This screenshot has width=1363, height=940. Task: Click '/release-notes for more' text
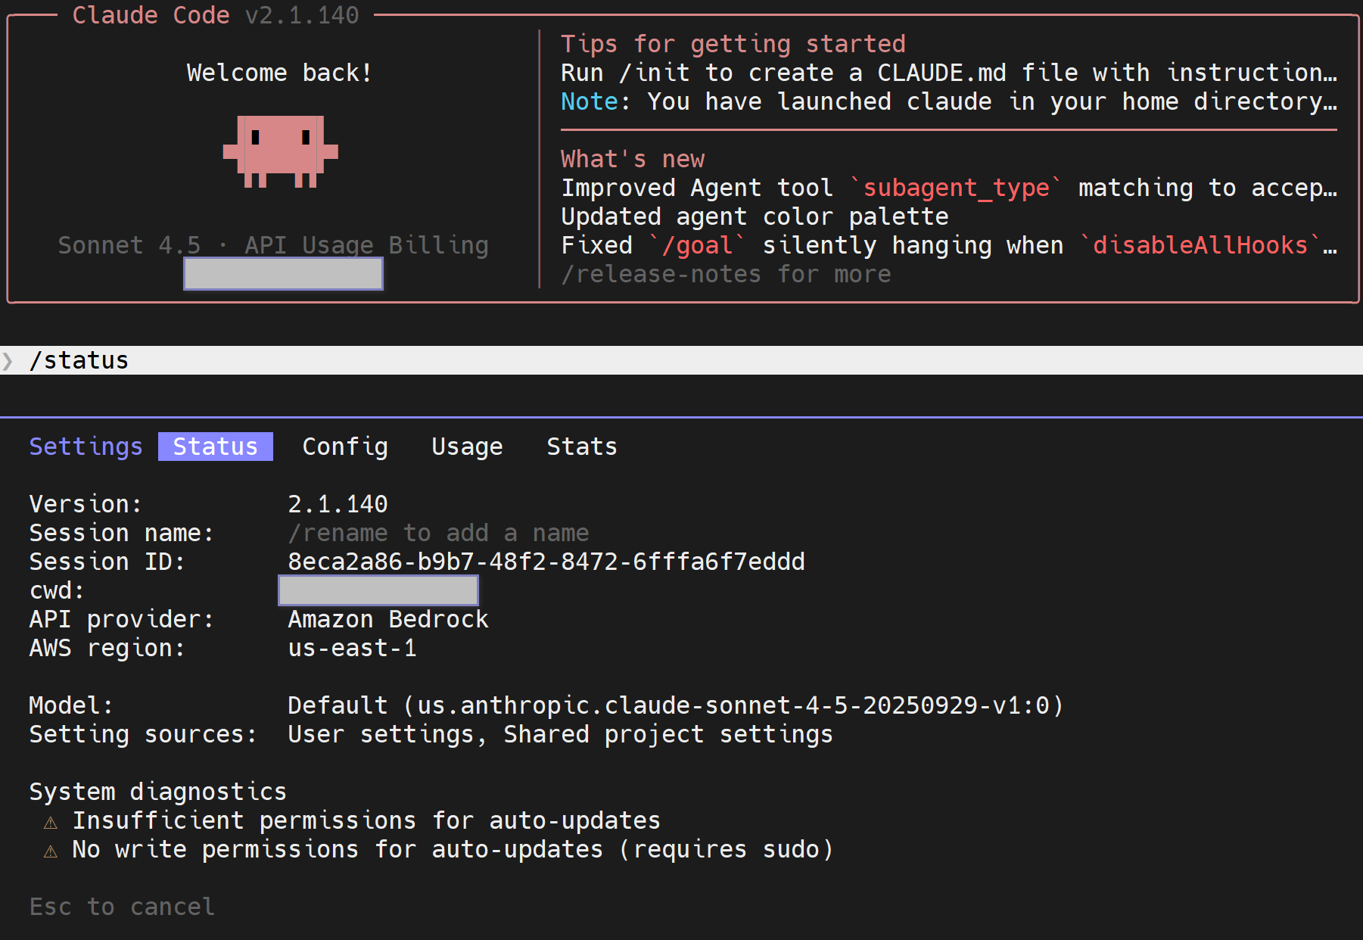[x=726, y=274]
